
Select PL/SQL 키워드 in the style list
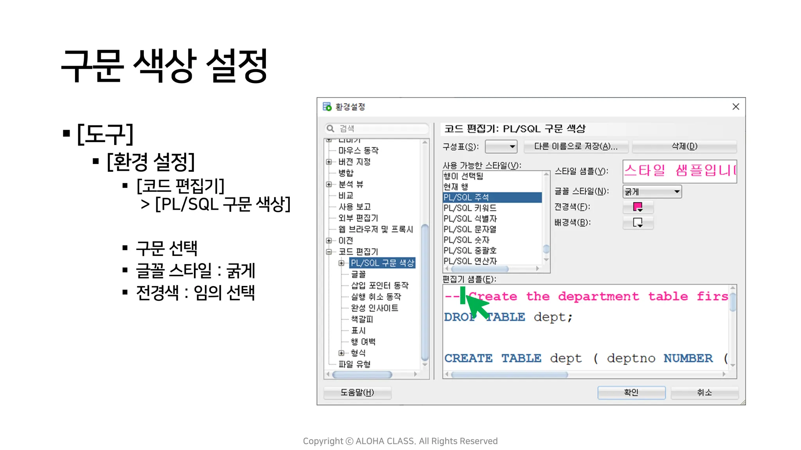(470, 208)
